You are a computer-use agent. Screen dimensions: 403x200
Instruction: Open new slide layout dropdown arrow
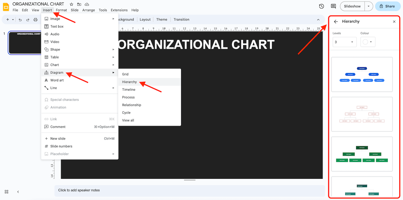pos(13,19)
